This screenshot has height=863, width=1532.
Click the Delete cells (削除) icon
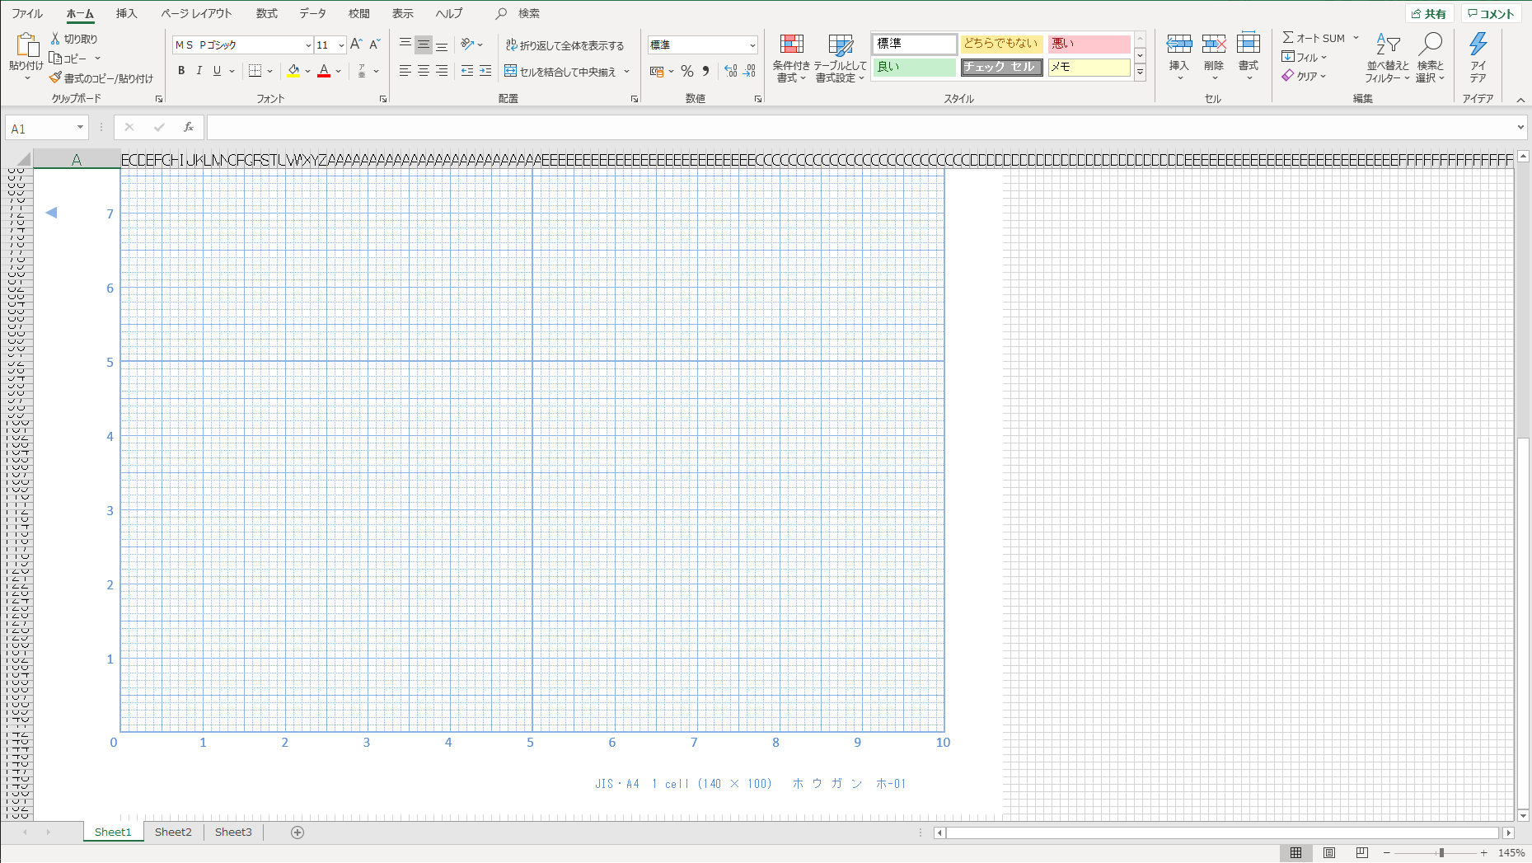(x=1214, y=45)
